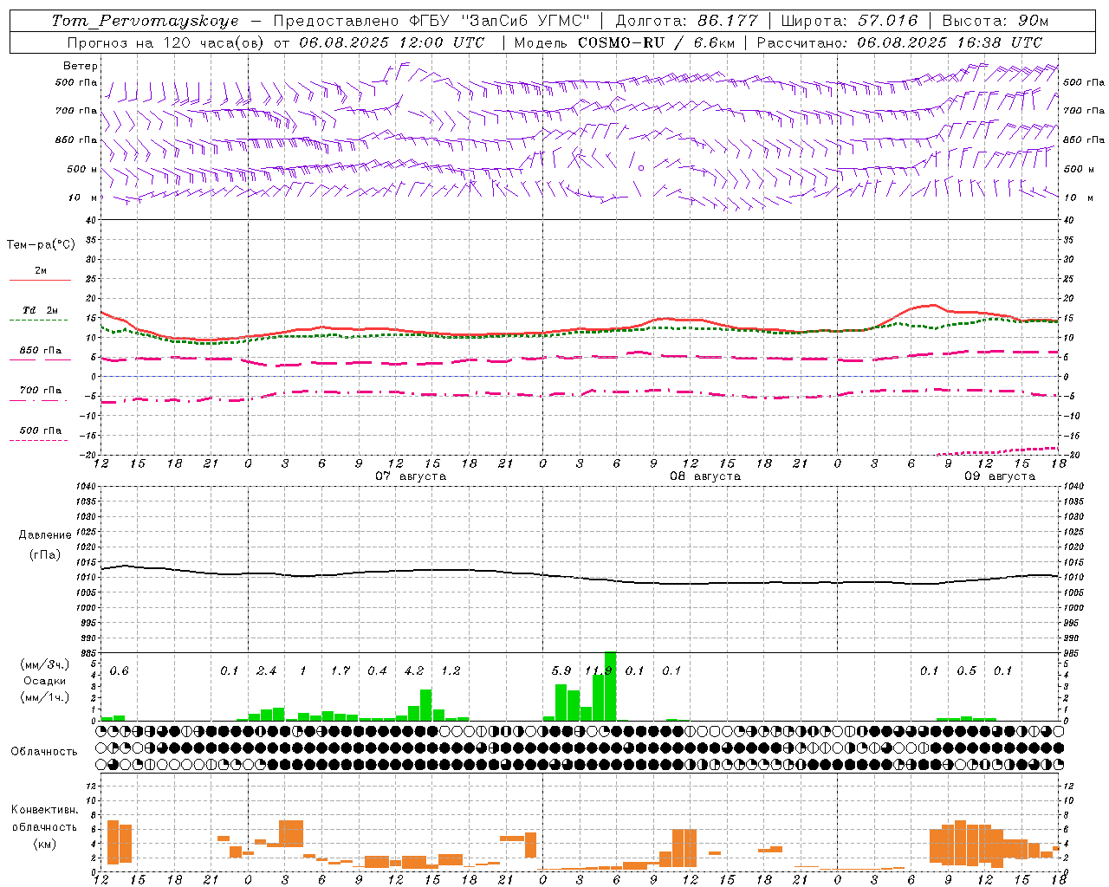The height and width of the screenshot is (887, 1109).
Task: Click the Рассчитано: 06.08.2025 16:38 UTC text
Action: click(x=899, y=42)
